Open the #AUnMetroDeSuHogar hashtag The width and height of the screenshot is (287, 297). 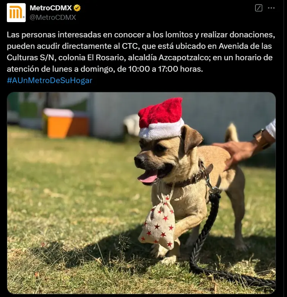tap(49, 80)
